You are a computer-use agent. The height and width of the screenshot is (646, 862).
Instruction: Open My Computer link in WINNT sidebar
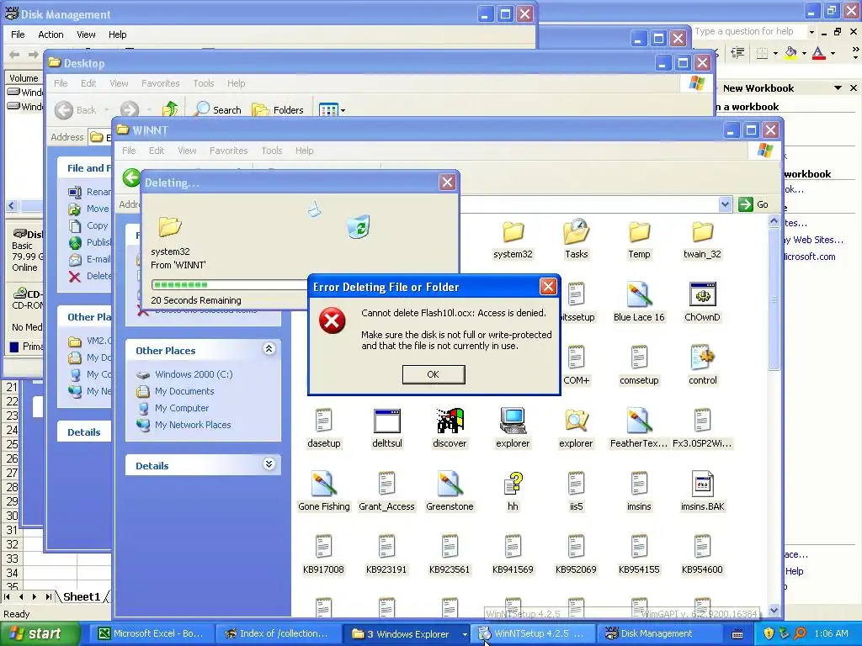coord(182,408)
